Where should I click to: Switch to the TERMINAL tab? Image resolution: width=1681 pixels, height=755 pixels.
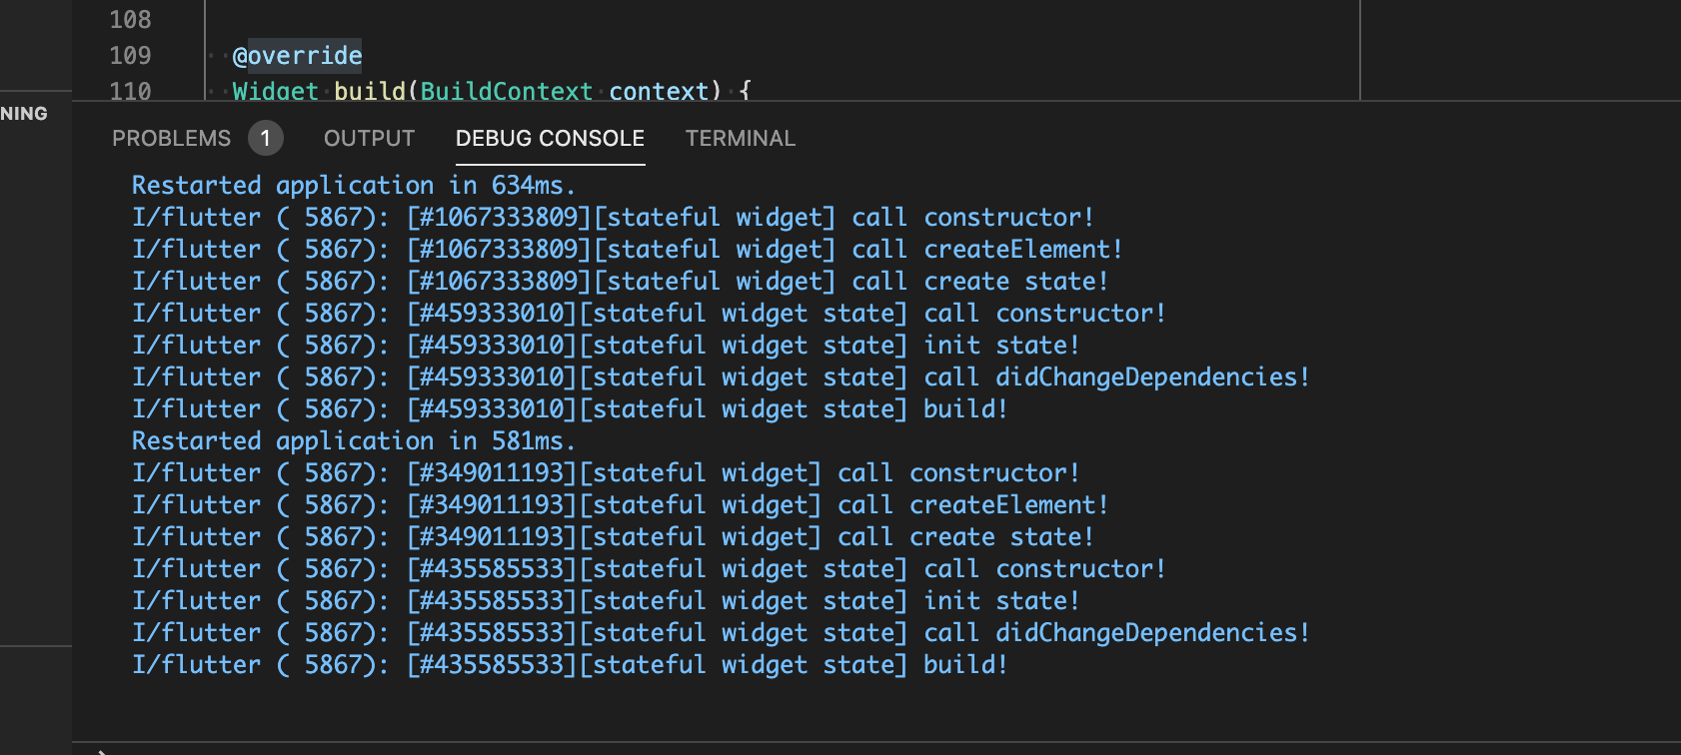tap(740, 139)
